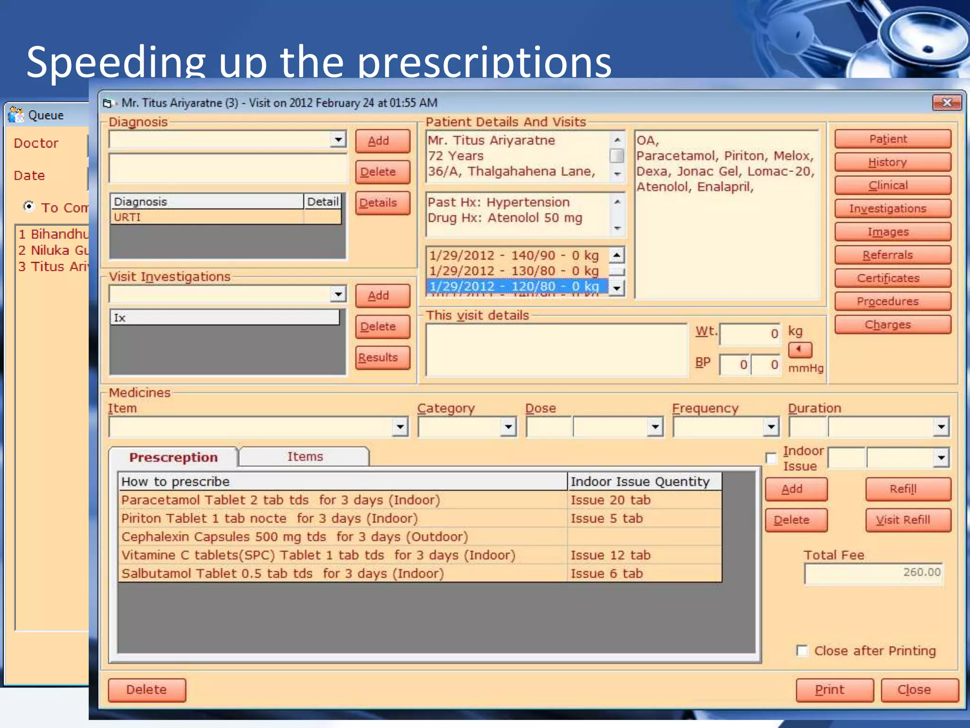Viewport: 970px width, 728px height.
Task: Click the BP systolic input field
Action: pos(735,364)
